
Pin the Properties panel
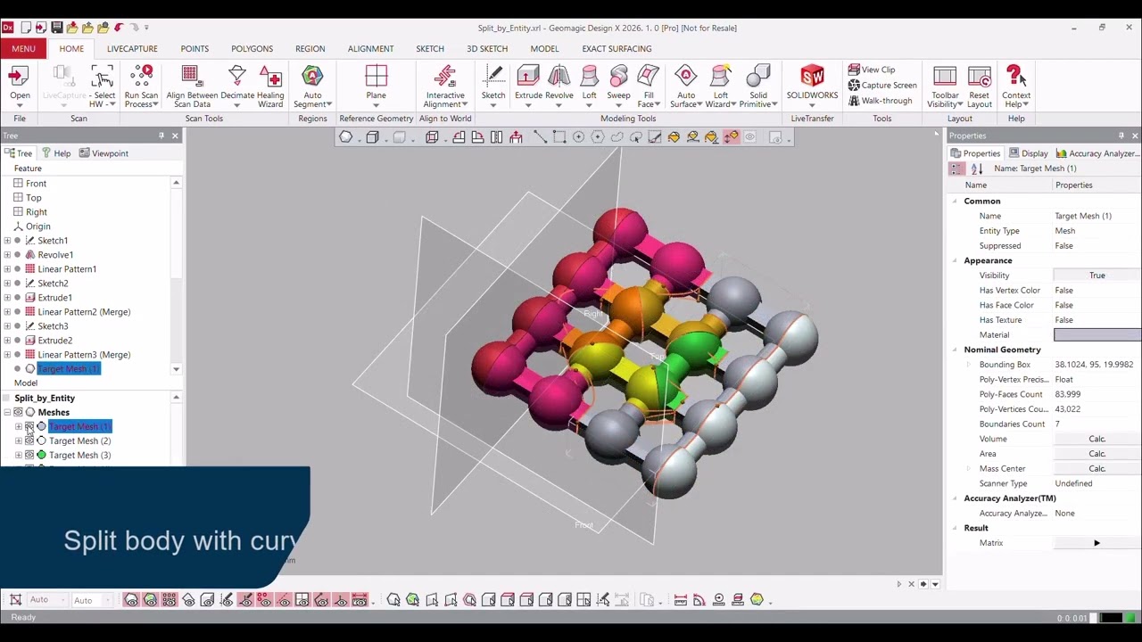tap(1121, 136)
